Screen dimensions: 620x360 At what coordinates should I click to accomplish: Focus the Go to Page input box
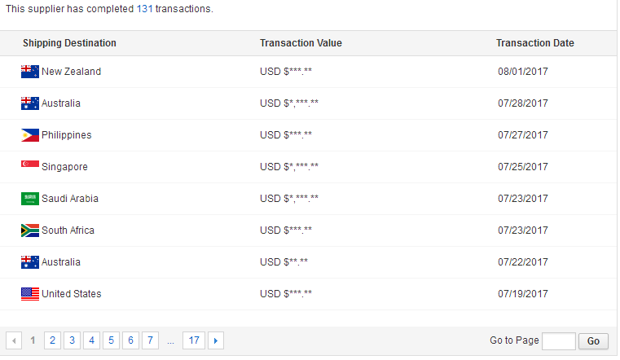pyautogui.click(x=558, y=341)
